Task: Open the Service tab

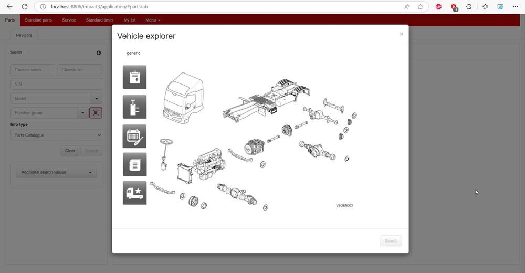Action: point(69,20)
